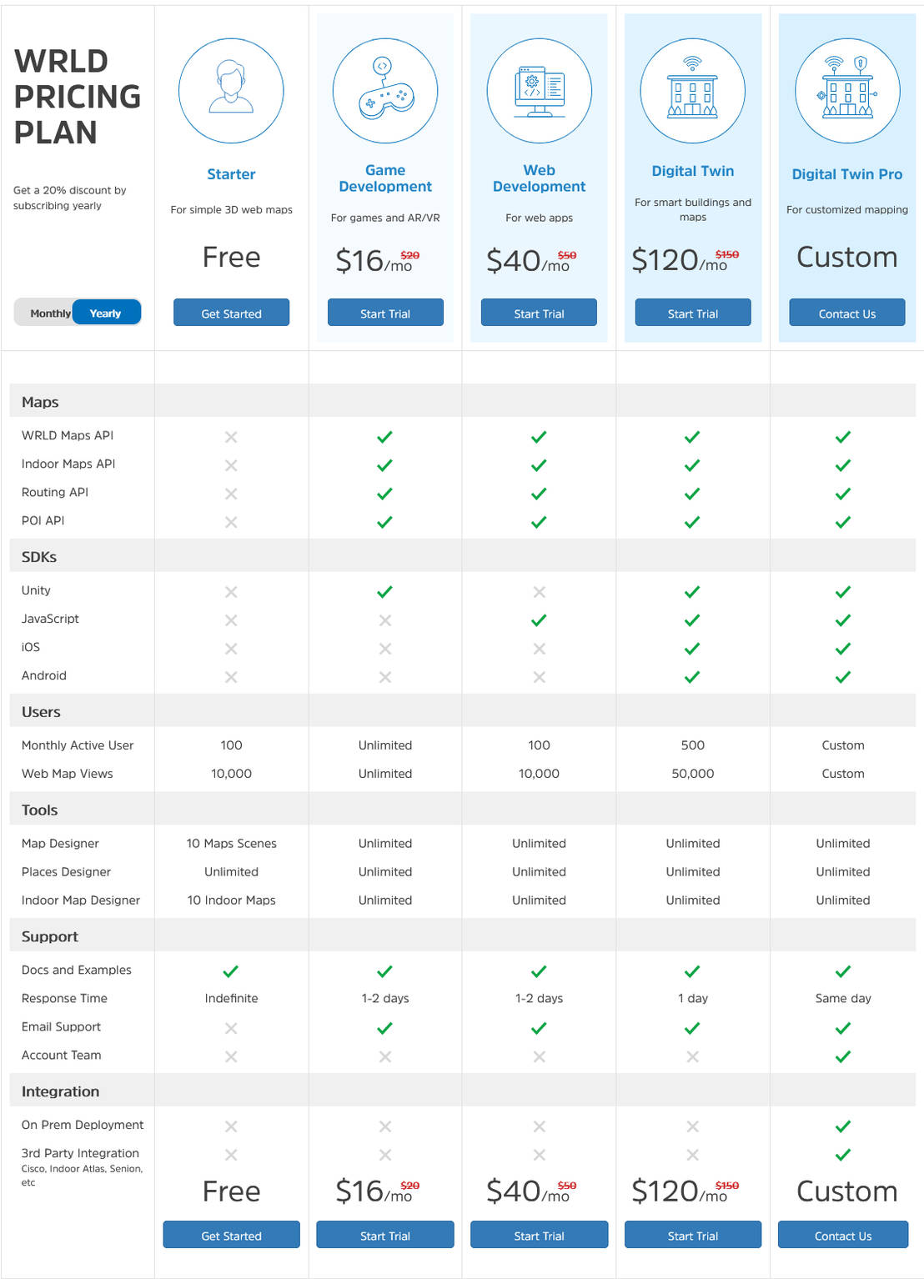Click the WRLD Maps API checkmark for Game Development
Viewport: 924px width, 1279px height.
point(384,437)
